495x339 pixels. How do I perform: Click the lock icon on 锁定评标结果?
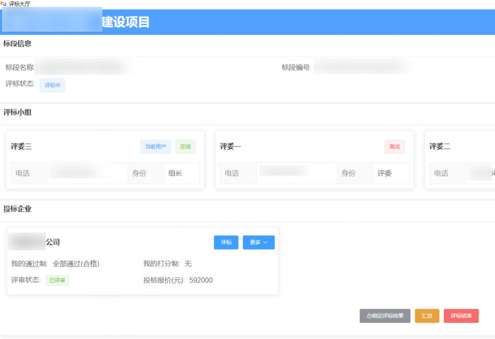click(x=369, y=316)
